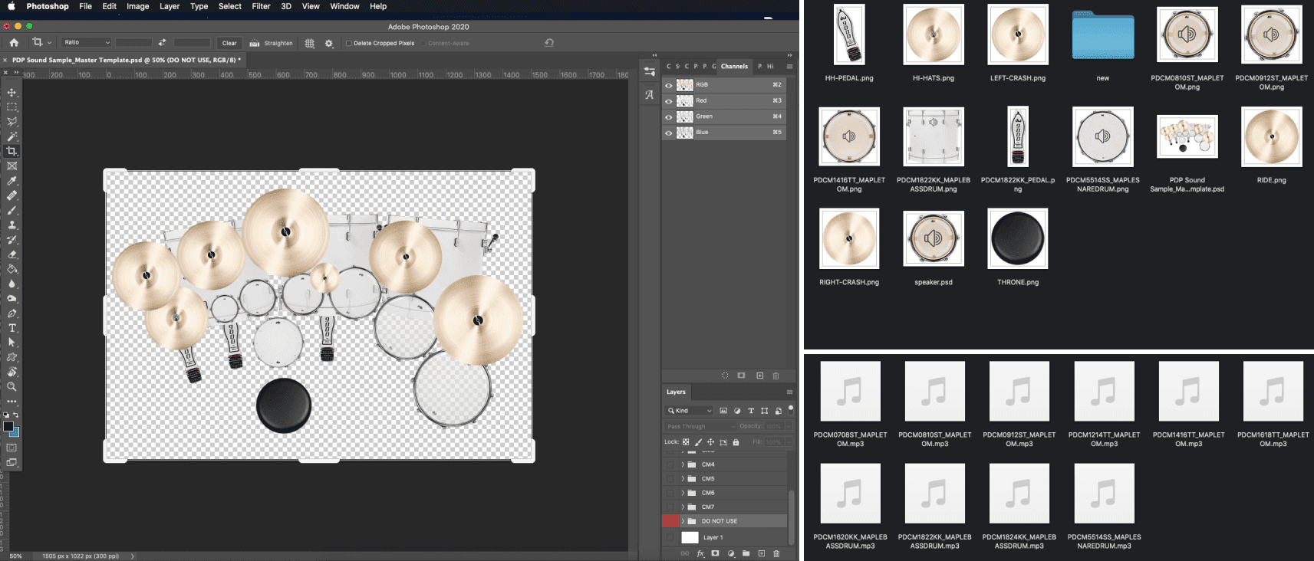Enable the Delete Cropped Pixels checkbox
The width and height of the screenshot is (1314, 561).
tap(349, 44)
